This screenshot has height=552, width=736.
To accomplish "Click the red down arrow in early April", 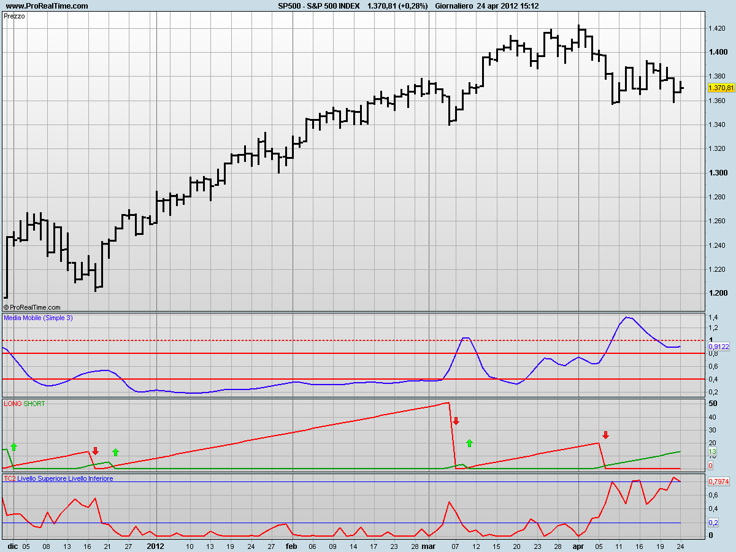I will point(605,435).
